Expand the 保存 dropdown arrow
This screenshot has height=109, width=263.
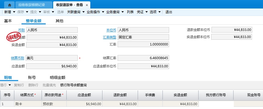27,12
